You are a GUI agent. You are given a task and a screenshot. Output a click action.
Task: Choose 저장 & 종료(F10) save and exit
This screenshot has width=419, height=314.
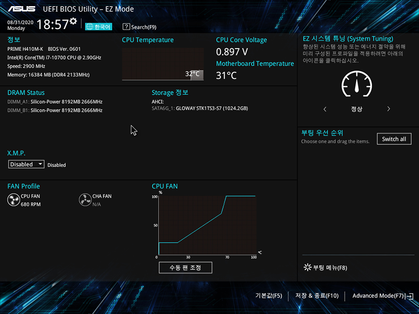[317, 296]
